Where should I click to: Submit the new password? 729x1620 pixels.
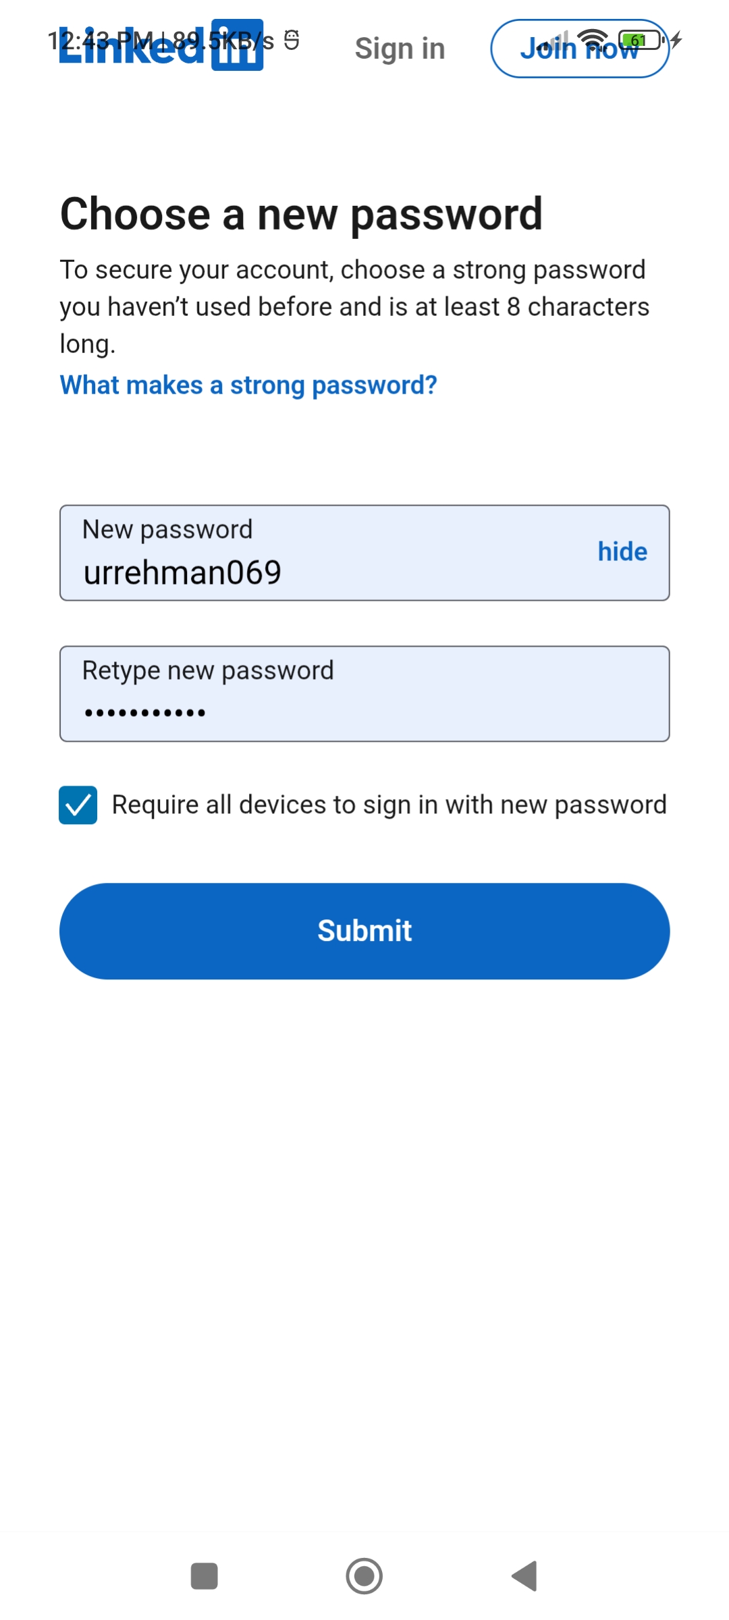pos(364,931)
